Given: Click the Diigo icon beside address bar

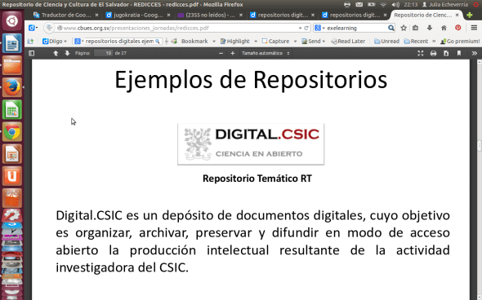Looking at the screenshot, I should pyautogui.click(x=33, y=28).
